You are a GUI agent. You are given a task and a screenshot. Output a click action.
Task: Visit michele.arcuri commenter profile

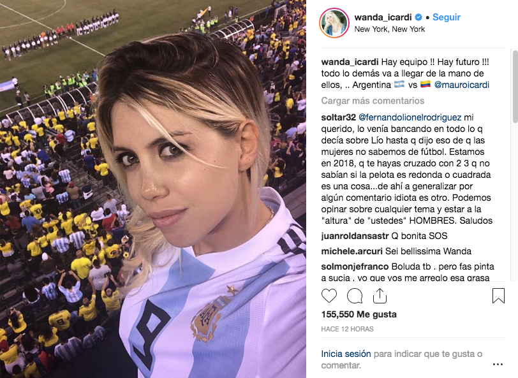pyautogui.click(x=352, y=251)
